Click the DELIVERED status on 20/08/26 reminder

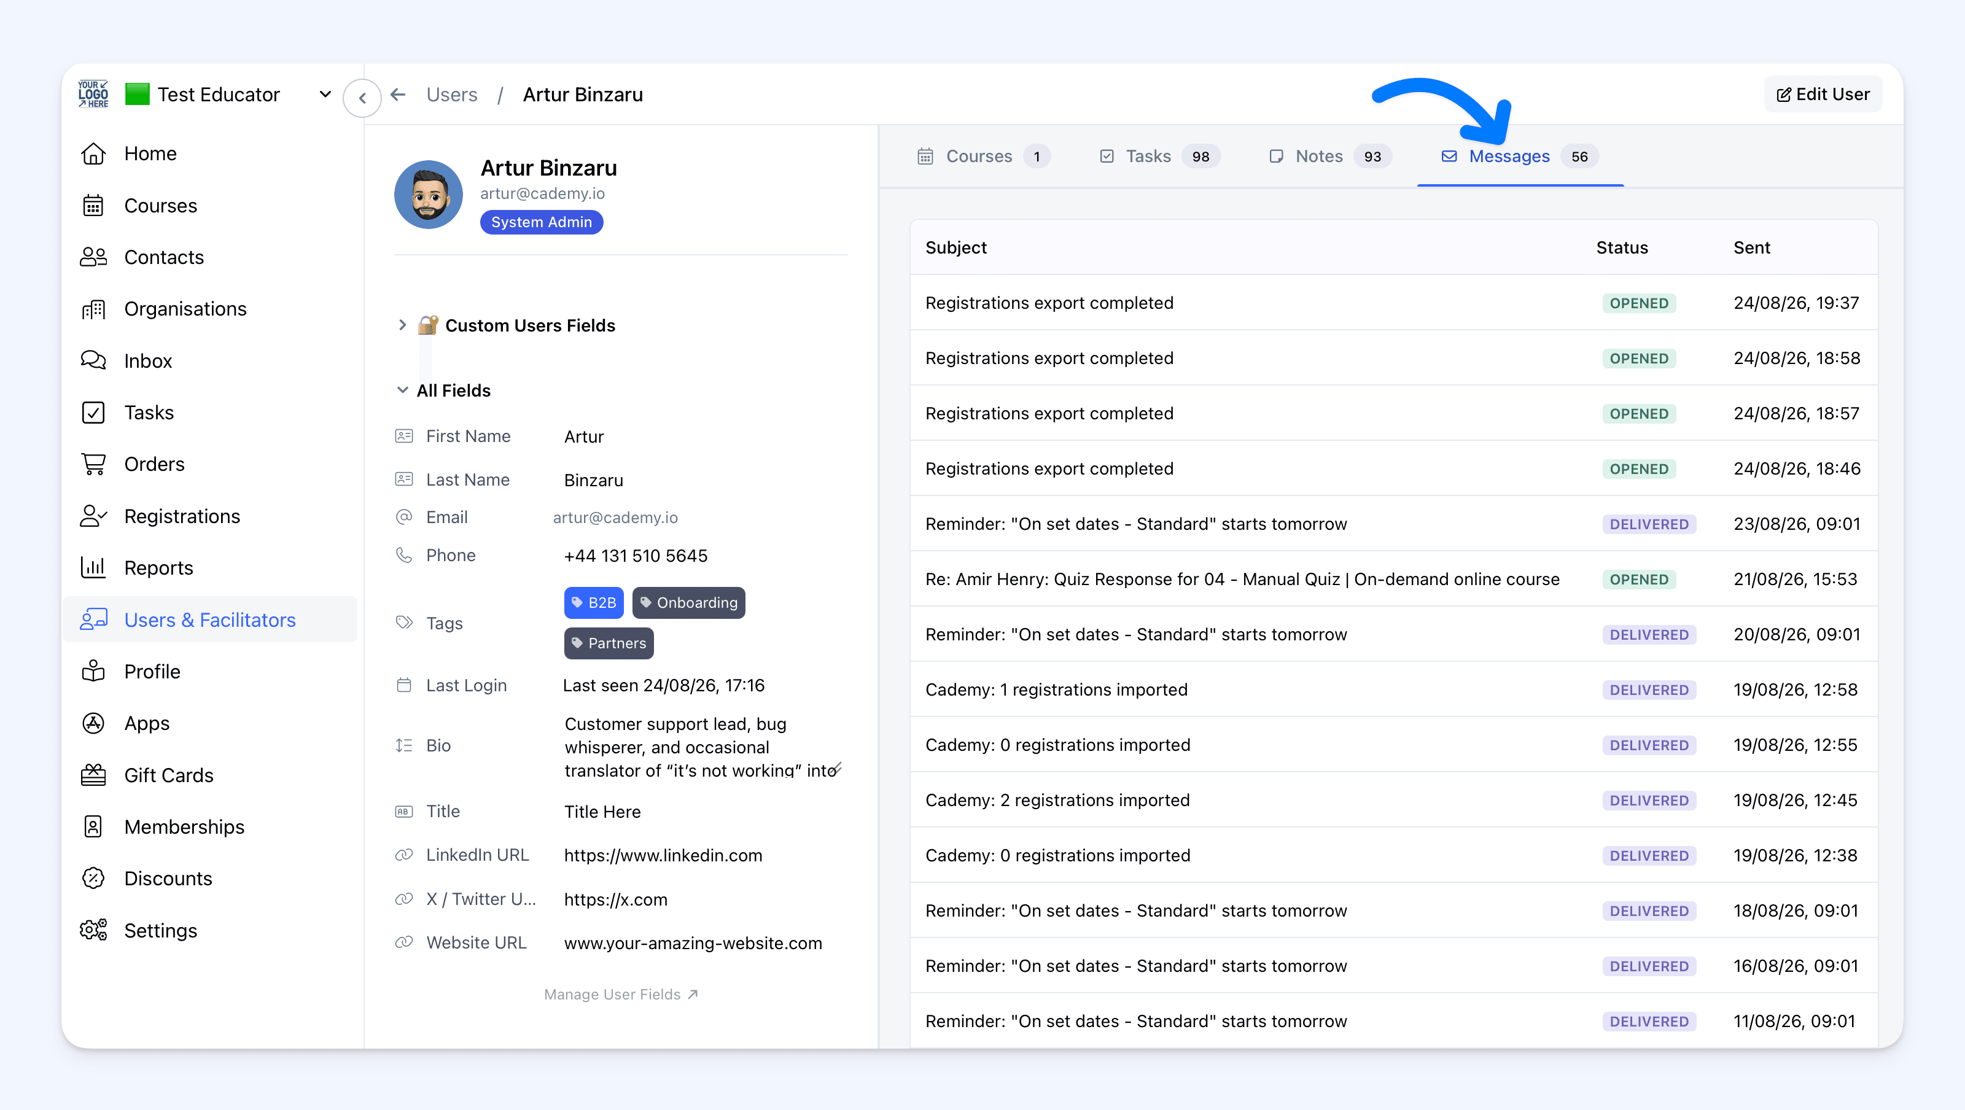1649,635
